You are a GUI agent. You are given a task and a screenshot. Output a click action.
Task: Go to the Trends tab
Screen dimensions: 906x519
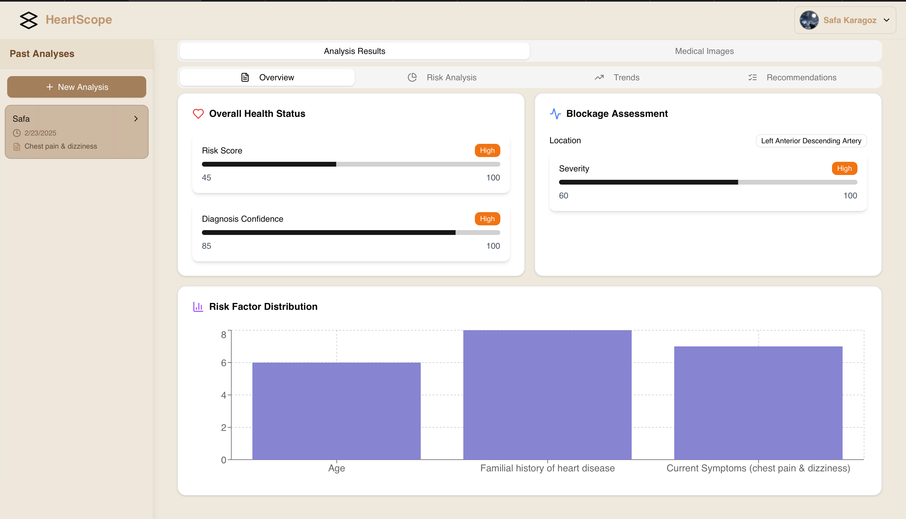click(617, 77)
